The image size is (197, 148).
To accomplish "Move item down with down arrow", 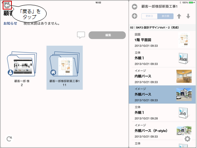I will point(188,16).
